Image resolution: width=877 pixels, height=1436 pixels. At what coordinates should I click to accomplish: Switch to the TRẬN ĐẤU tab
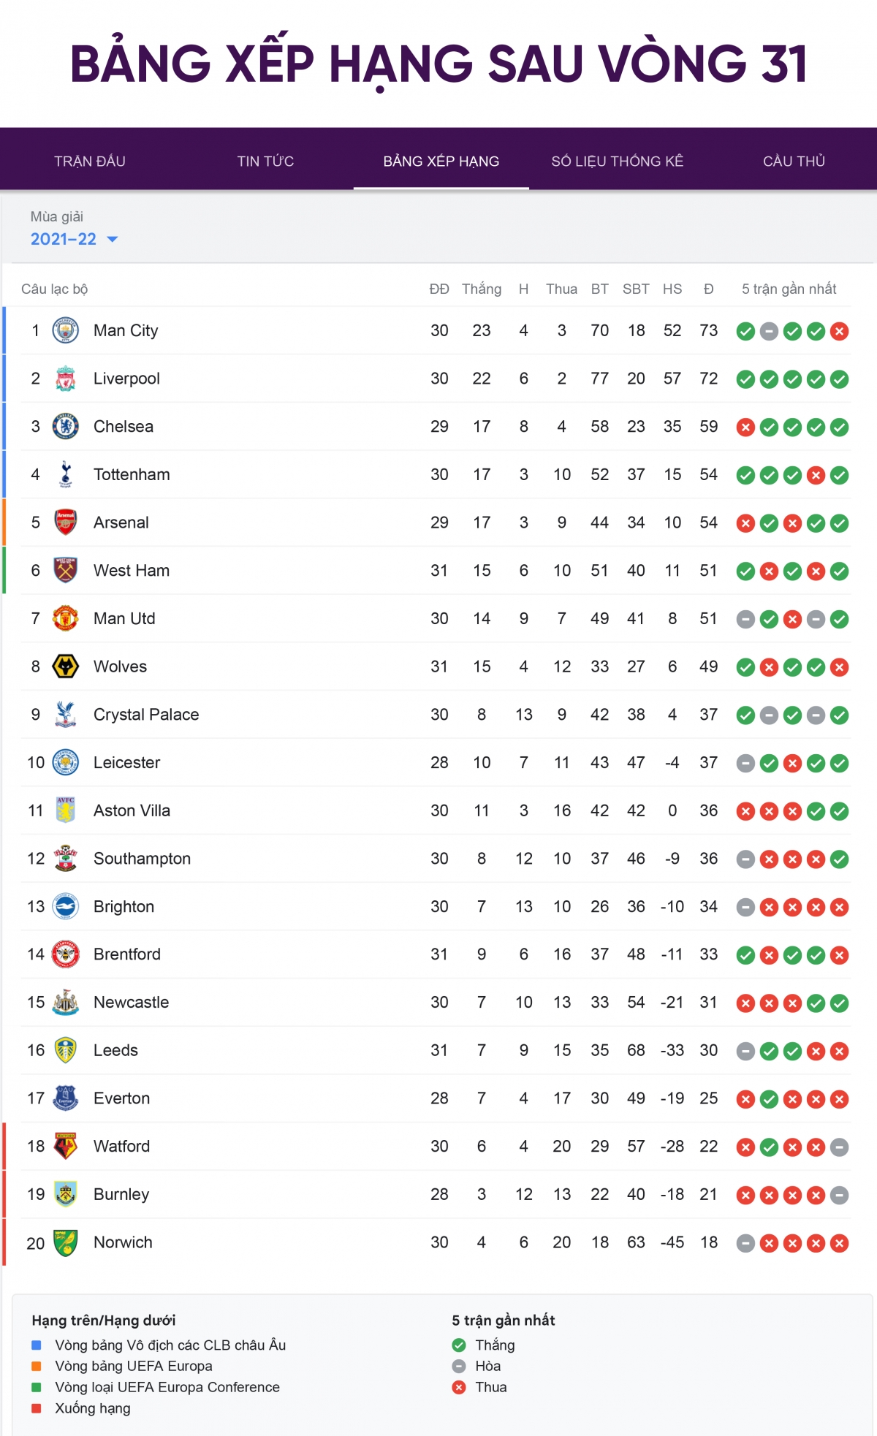click(90, 161)
